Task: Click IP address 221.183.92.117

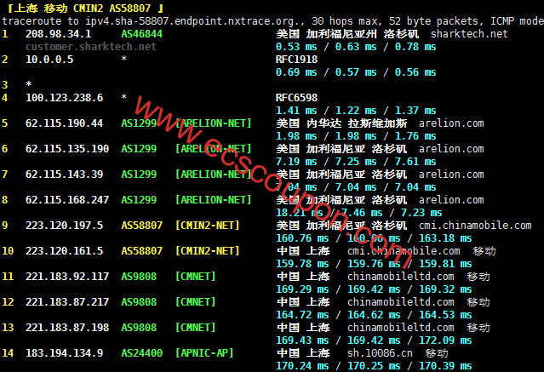Action: tap(67, 277)
